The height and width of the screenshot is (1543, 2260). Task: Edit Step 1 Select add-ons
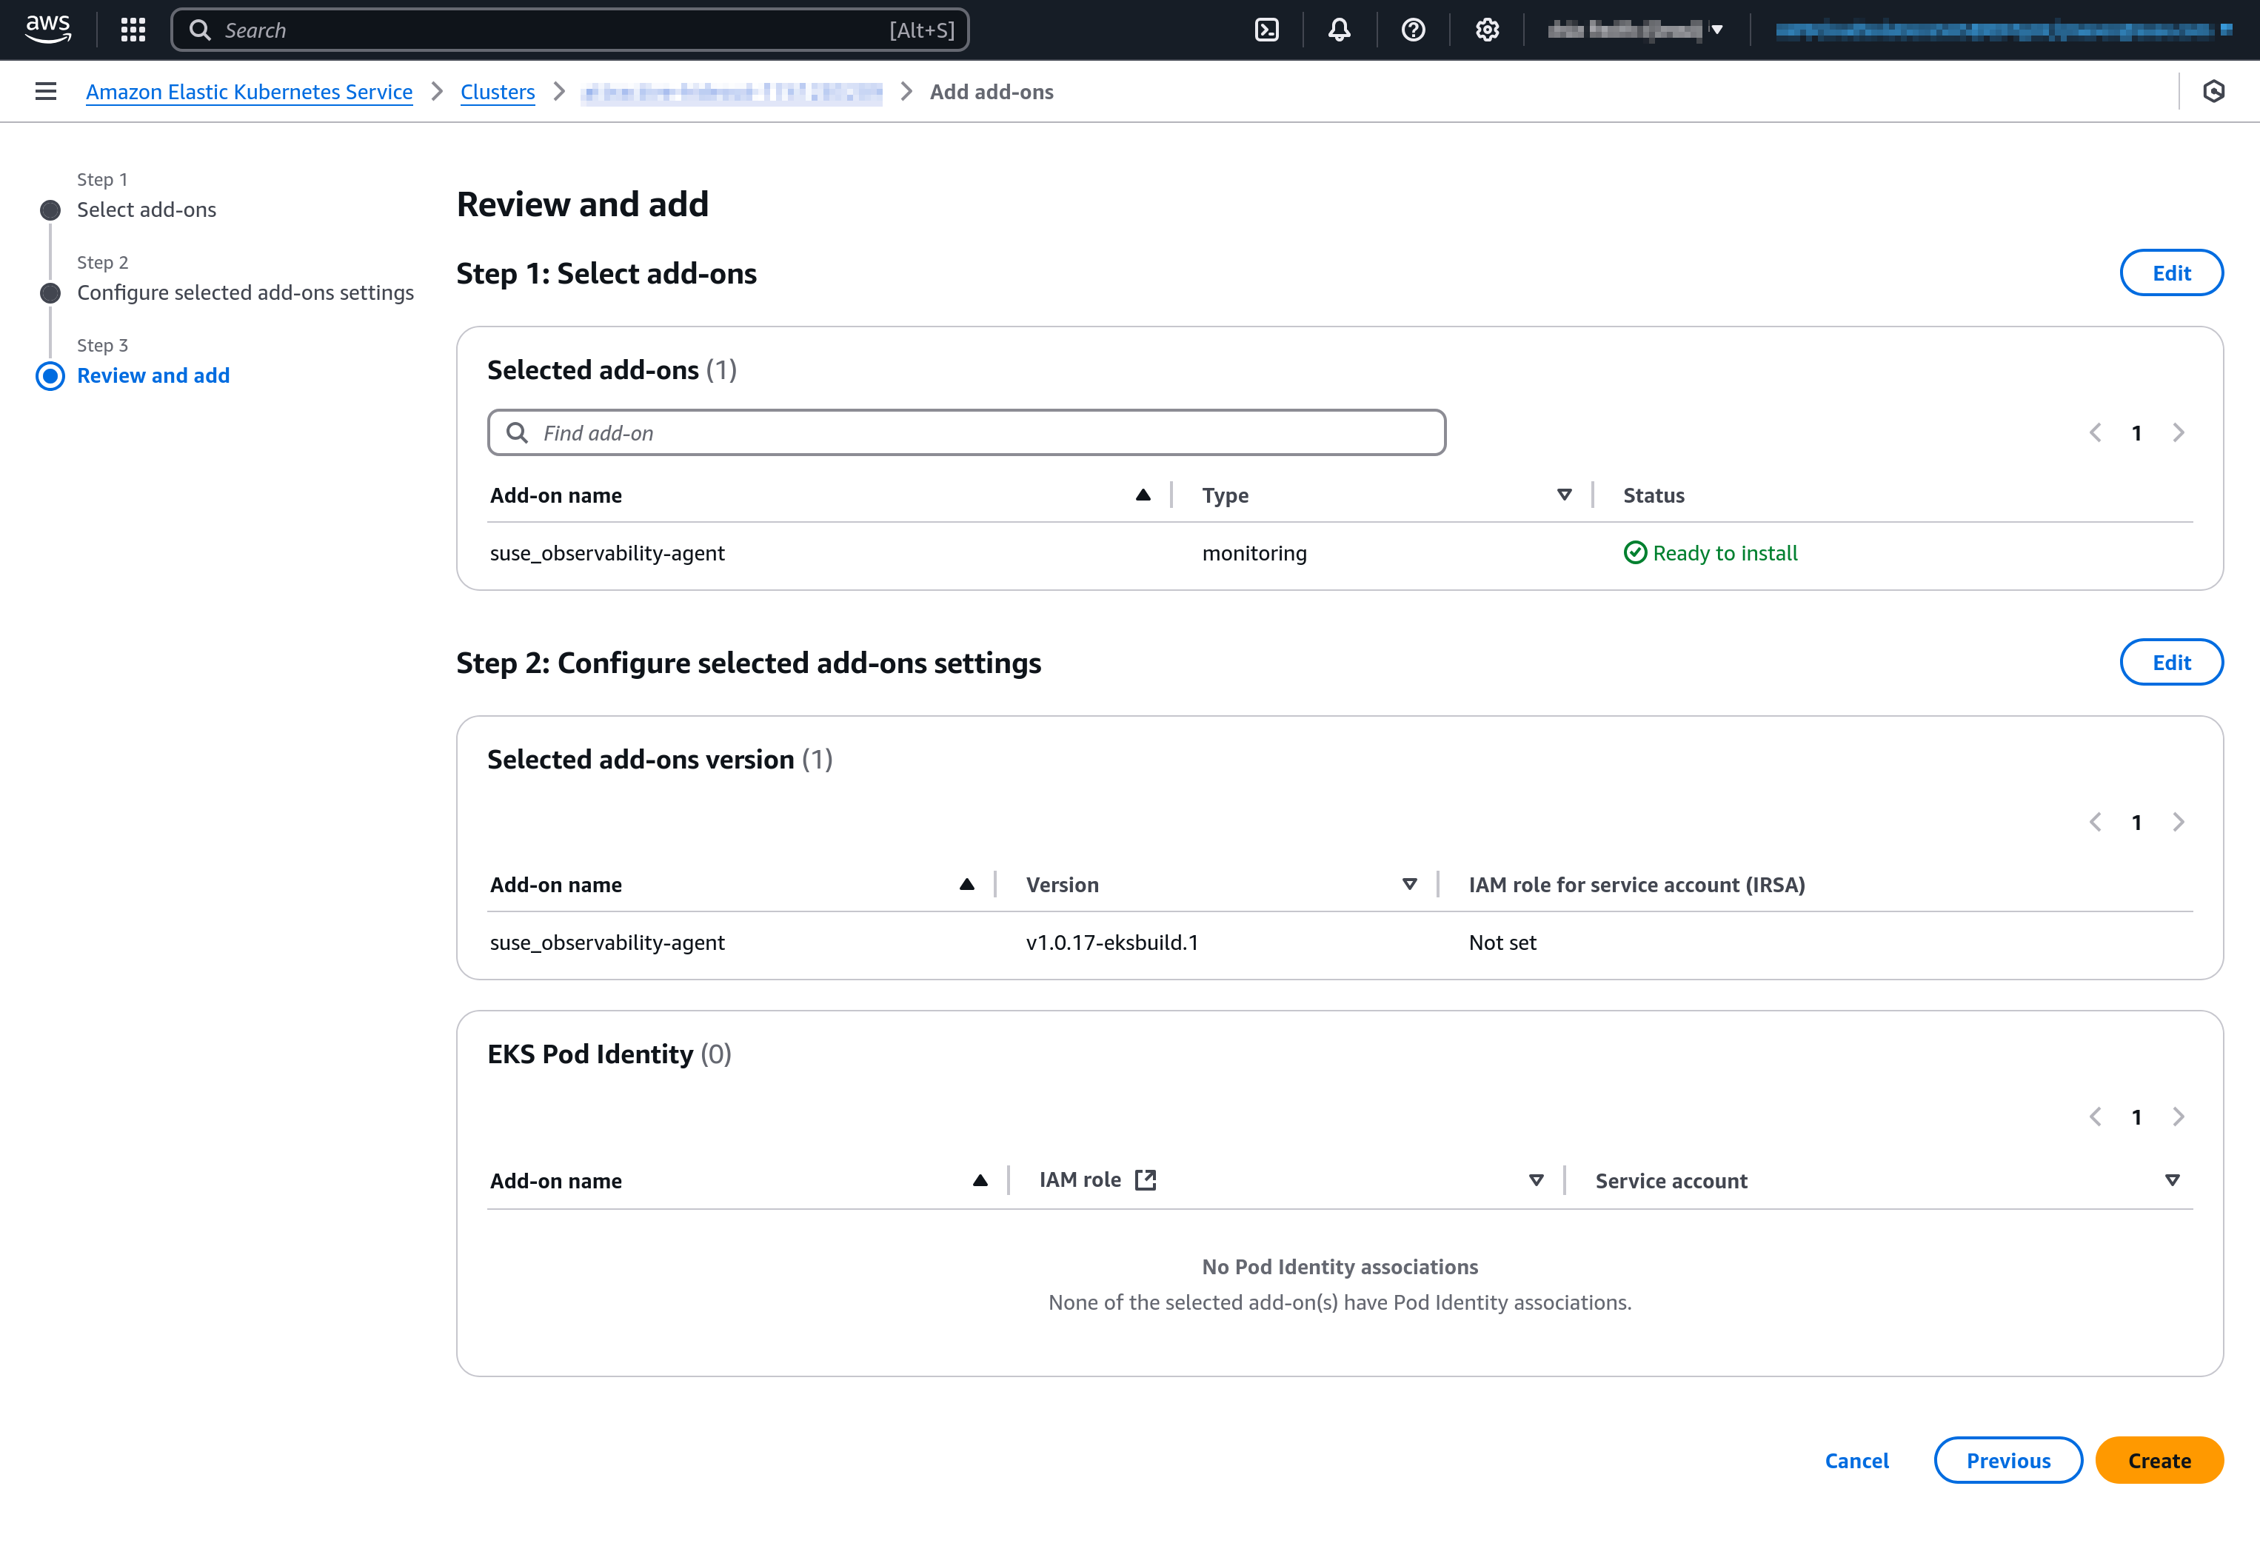point(2170,273)
